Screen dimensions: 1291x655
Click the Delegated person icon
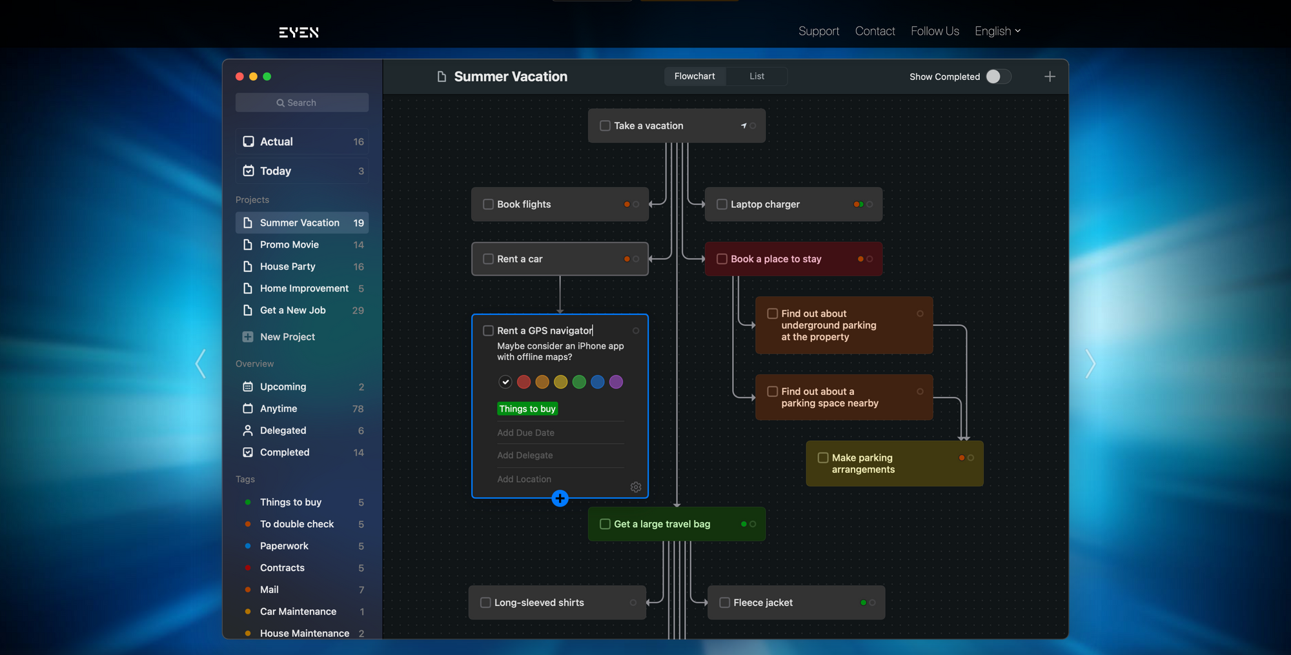(x=248, y=430)
